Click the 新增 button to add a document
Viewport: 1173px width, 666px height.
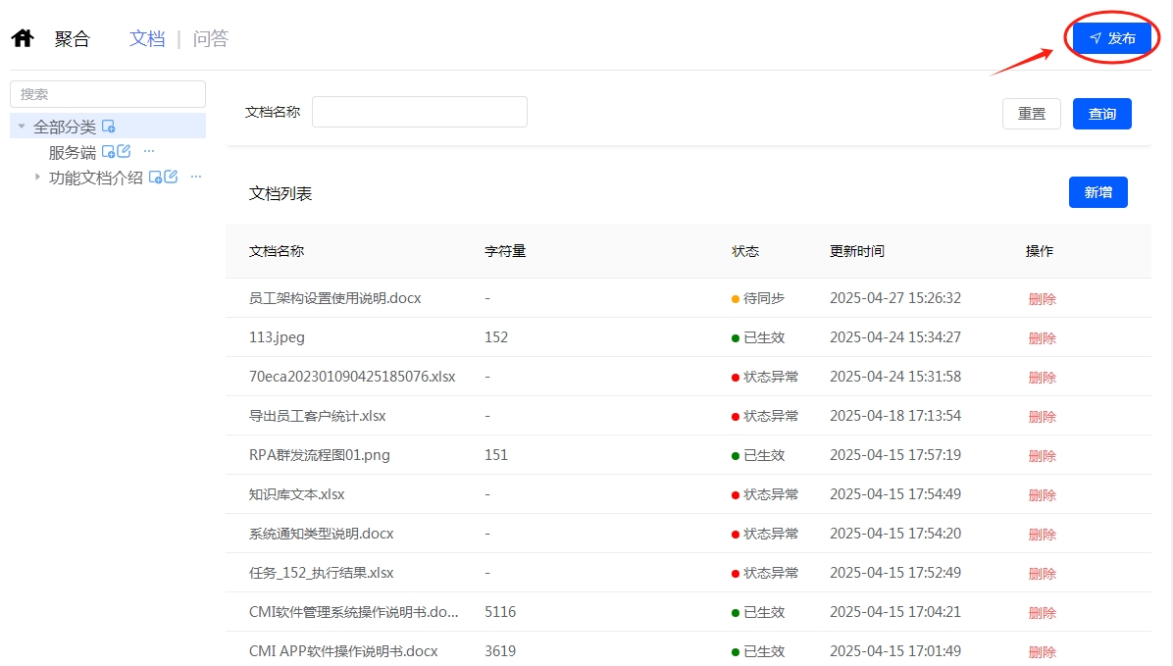pos(1097,192)
